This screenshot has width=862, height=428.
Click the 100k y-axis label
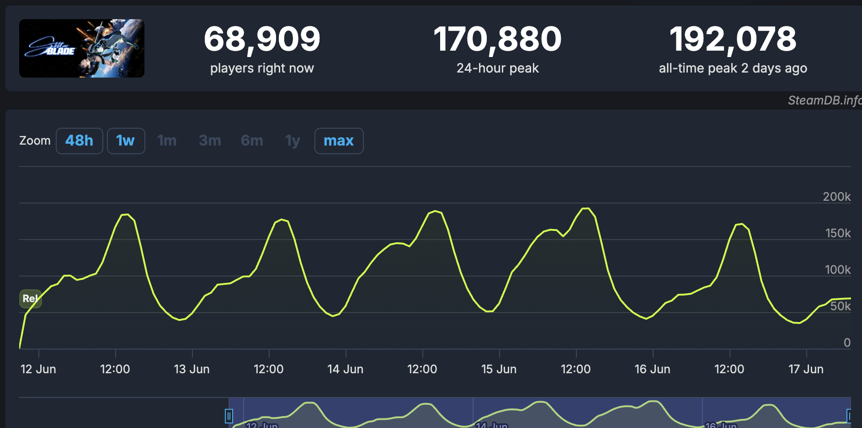(838, 270)
